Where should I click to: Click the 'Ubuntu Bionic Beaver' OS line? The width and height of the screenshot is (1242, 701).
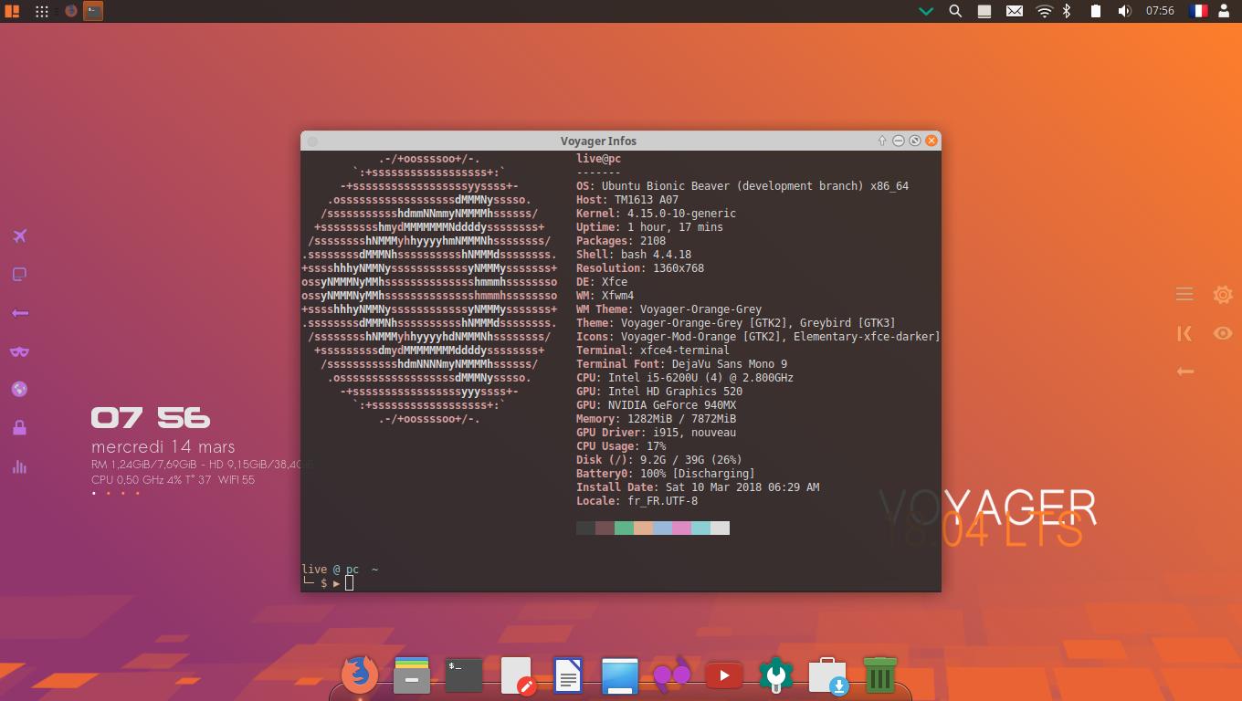tap(742, 186)
